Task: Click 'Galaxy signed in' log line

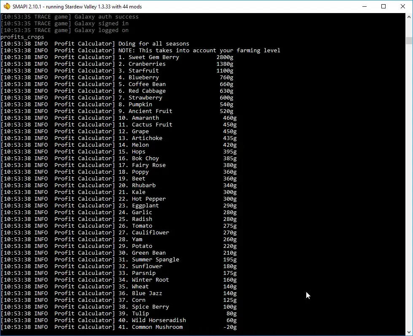Action: [x=101, y=24]
